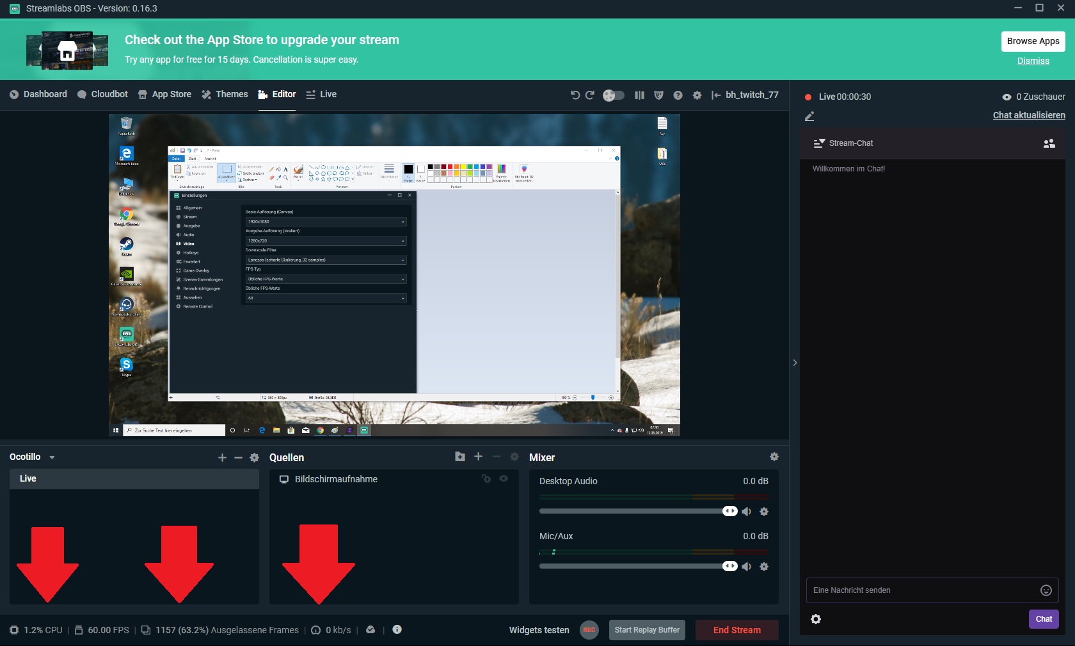Switch to the Themes tab
This screenshot has height=646, width=1075.
pos(225,94)
